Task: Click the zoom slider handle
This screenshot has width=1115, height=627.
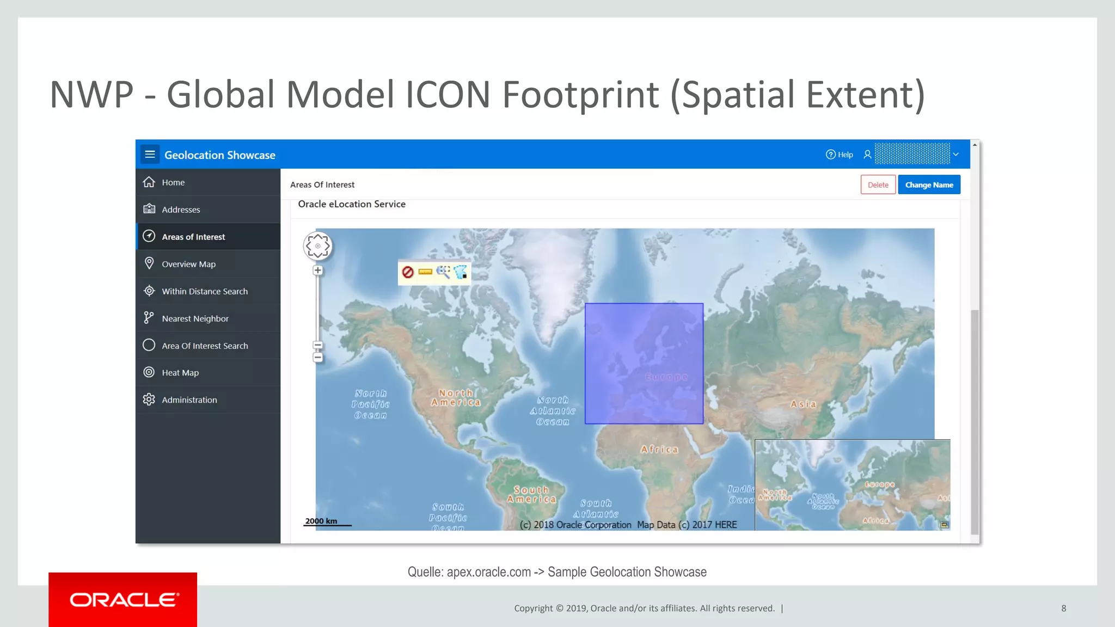Action: [x=318, y=345]
